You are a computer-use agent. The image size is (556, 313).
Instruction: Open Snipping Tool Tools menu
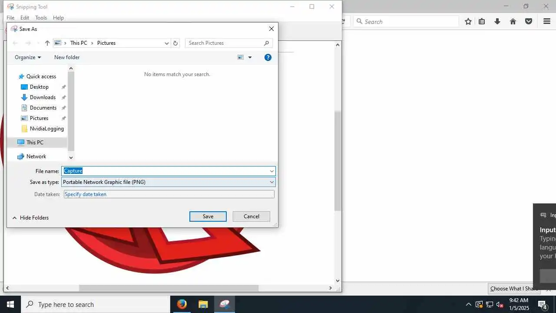coord(41,18)
